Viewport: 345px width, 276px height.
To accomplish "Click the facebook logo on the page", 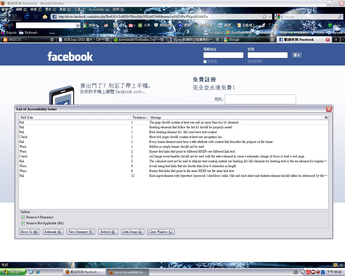I will tap(70, 57).
